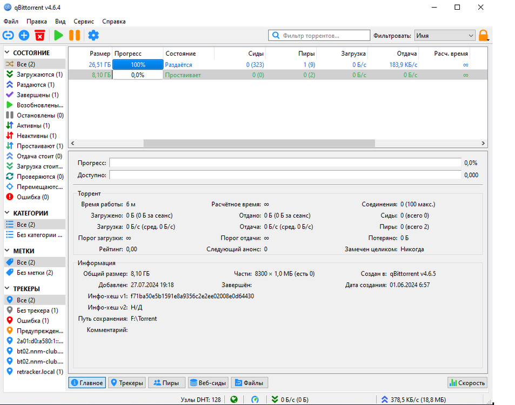Open settings with the blue gear icon
Image resolution: width=515 pixels, height=405 pixels.
(93, 36)
